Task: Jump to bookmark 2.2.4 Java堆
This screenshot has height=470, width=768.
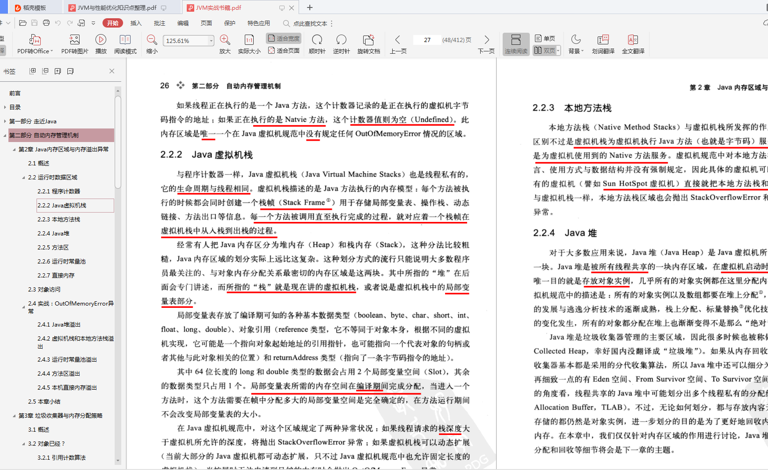Action: tap(53, 233)
